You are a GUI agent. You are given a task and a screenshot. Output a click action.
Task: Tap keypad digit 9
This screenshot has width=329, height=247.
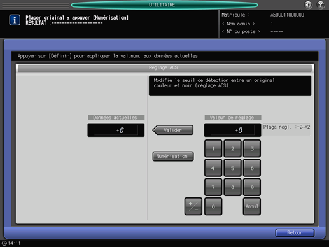pos(252,187)
